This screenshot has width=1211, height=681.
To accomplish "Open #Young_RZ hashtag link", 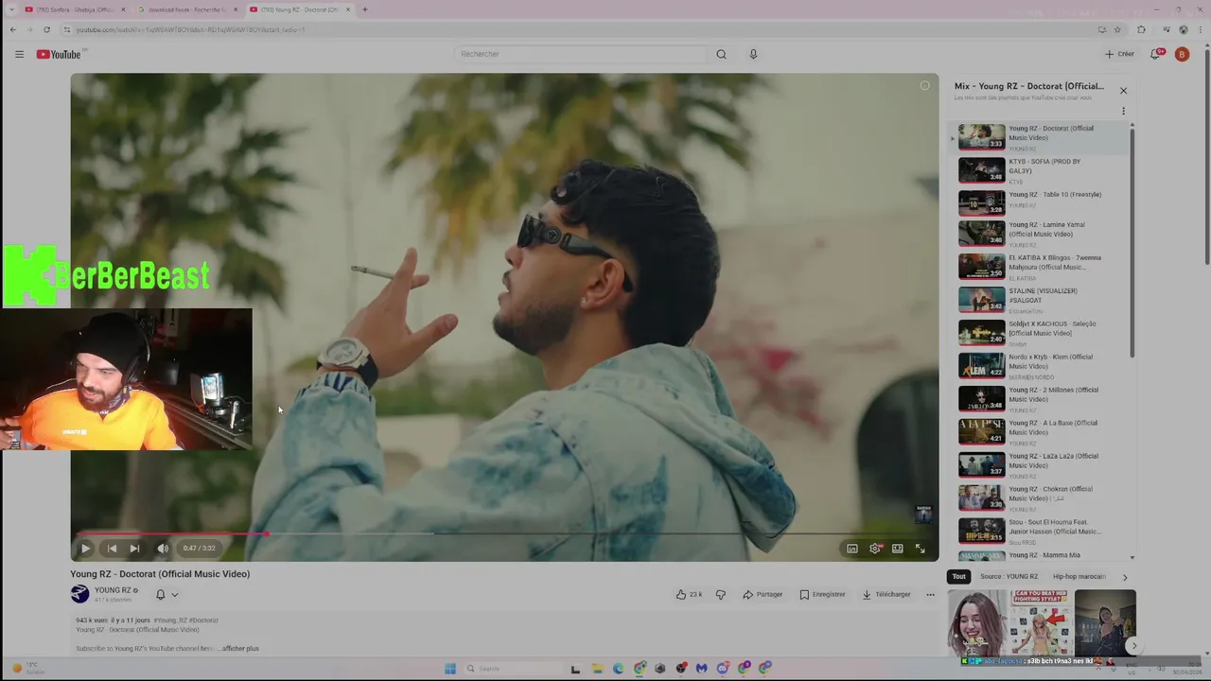I will pyautogui.click(x=170, y=620).
